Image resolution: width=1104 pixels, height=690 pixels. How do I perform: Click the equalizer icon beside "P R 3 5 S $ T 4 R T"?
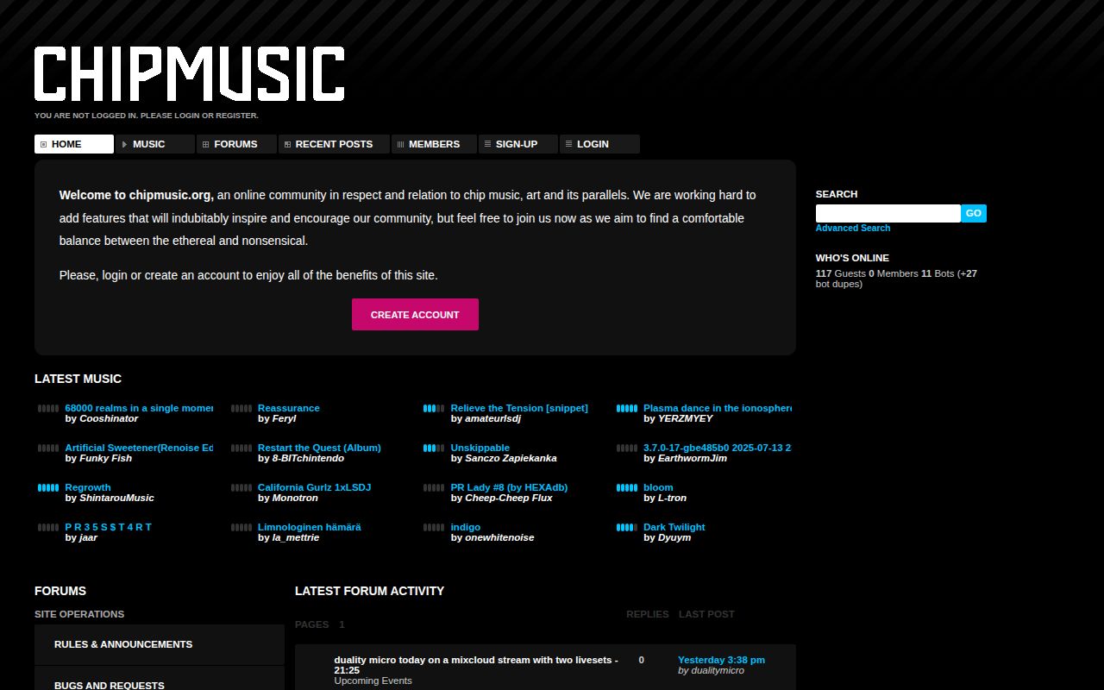point(47,528)
